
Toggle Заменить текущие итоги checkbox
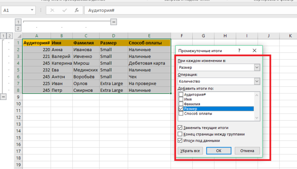click(x=180, y=128)
